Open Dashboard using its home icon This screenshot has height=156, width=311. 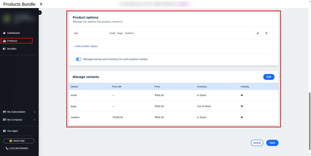pyautogui.click(x=4, y=33)
